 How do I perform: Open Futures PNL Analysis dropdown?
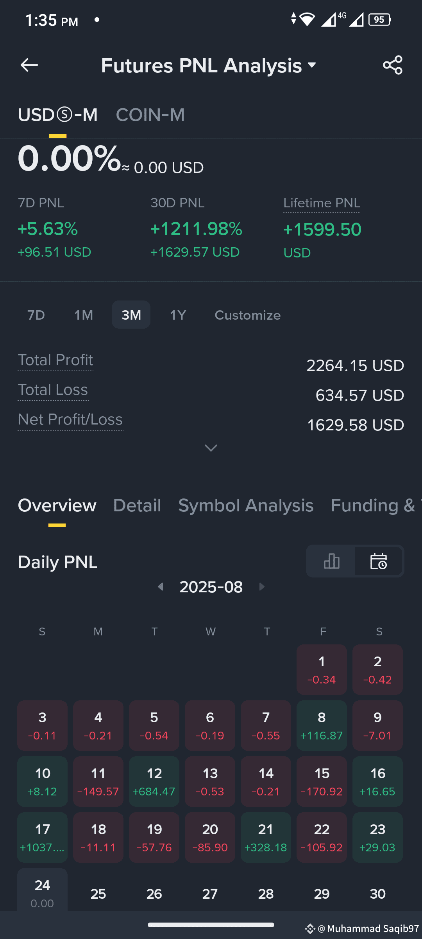209,65
